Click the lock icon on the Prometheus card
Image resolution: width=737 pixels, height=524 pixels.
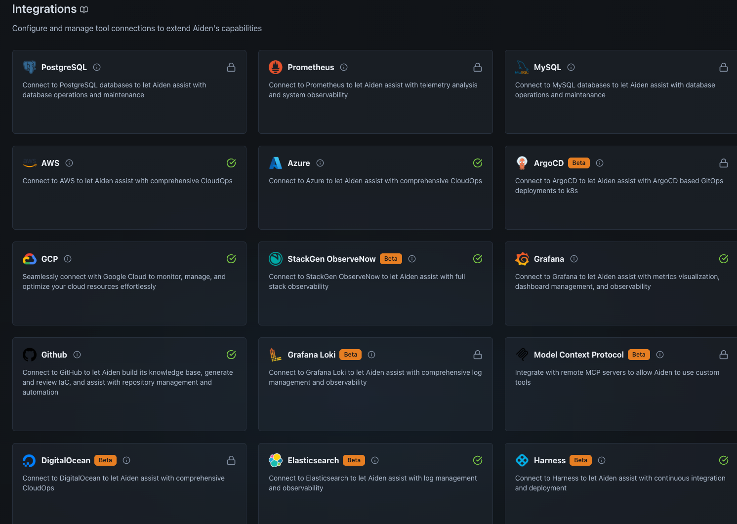click(477, 67)
